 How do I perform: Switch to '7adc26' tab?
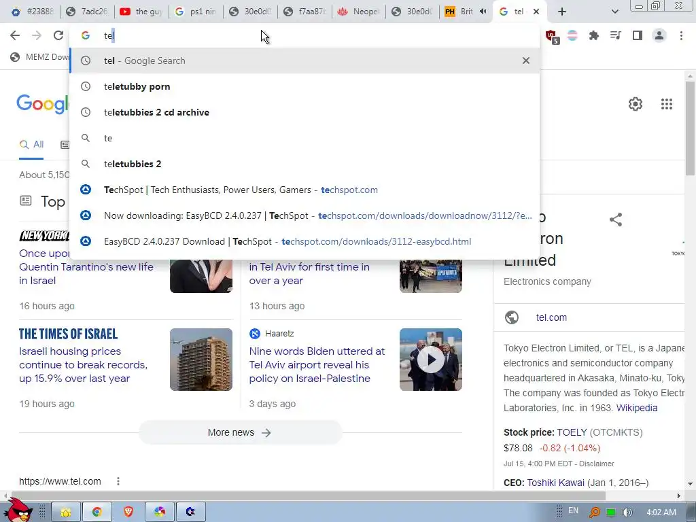(86, 12)
